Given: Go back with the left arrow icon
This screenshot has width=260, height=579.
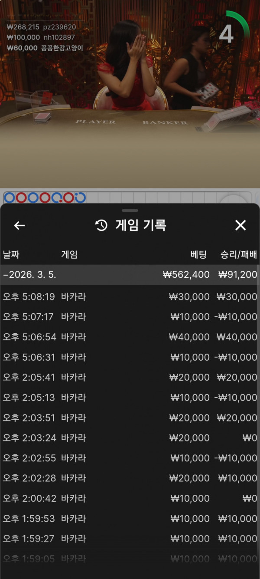Looking at the screenshot, I should click(x=19, y=225).
